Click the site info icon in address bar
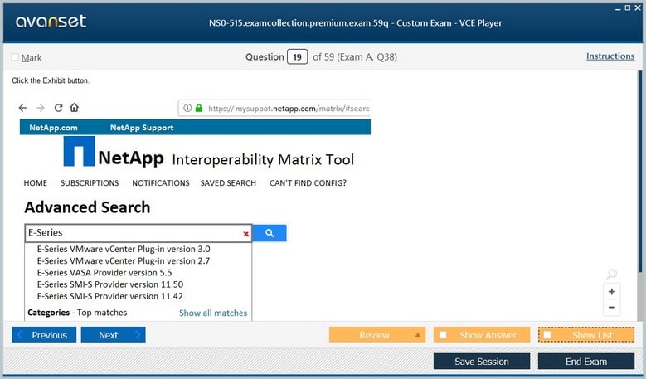646x379 pixels. [x=187, y=108]
